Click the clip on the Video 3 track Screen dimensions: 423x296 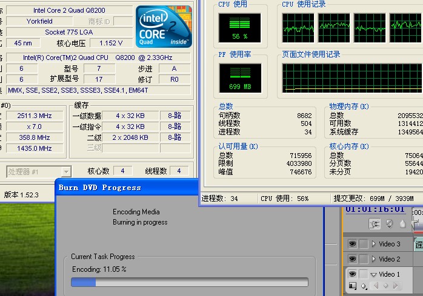418,244
